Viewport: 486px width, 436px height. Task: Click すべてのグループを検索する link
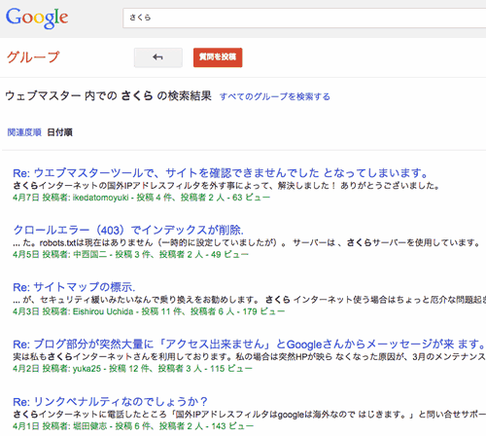pos(275,96)
